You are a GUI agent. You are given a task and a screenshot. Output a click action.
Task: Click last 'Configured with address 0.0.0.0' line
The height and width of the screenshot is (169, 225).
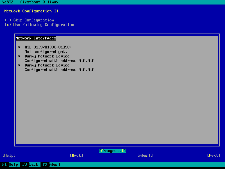[x=59, y=70]
